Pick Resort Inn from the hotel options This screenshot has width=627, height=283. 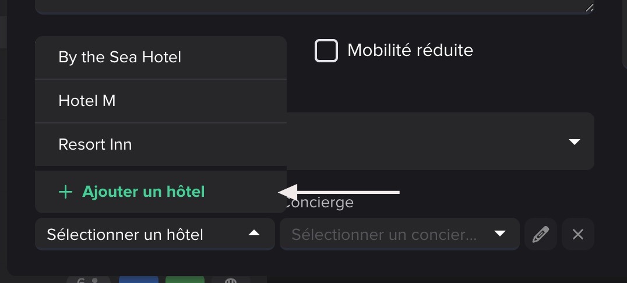(96, 144)
